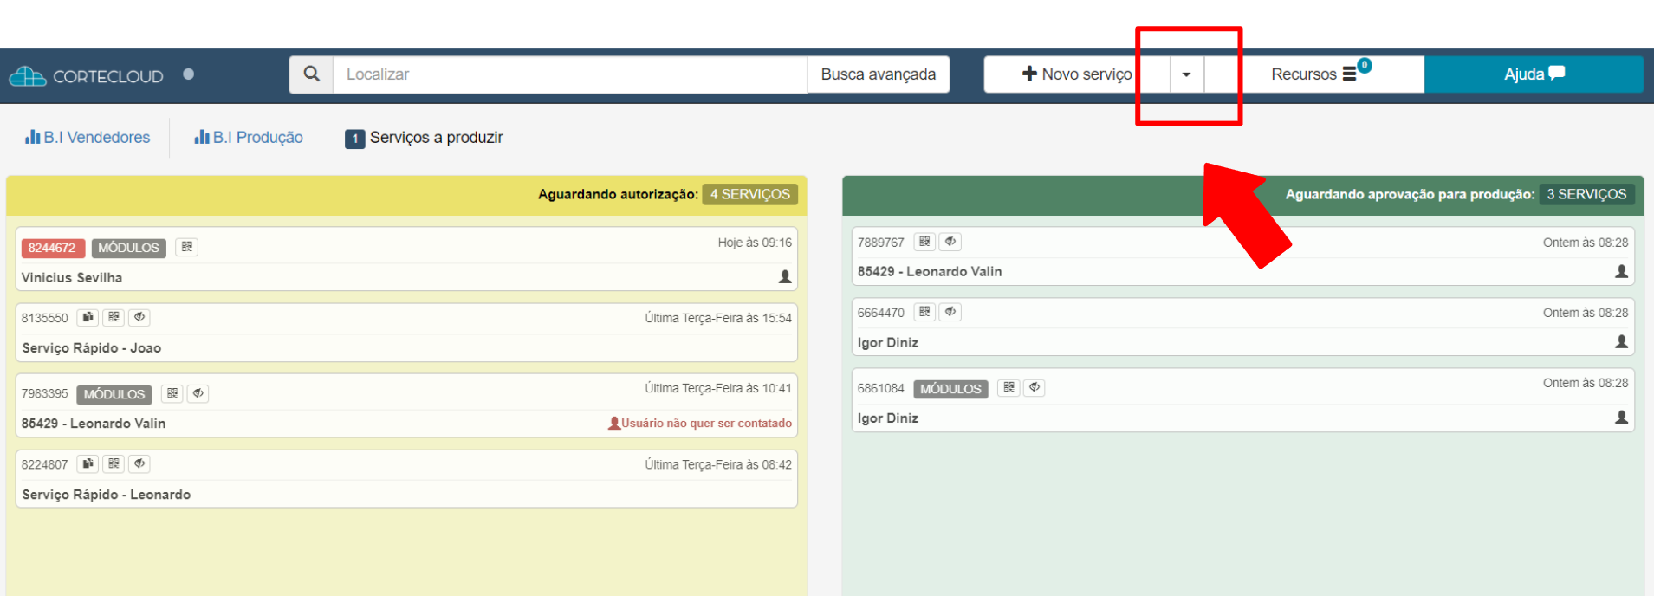Image resolution: width=1654 pixels, height=596 pixels.
Task: Open 85429 - Leonardo Valin in the green column
Action: 930,271
